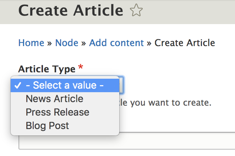Pick Blog Post in the dropdown
Screen dimensions: 235x156
coord(47,126)
